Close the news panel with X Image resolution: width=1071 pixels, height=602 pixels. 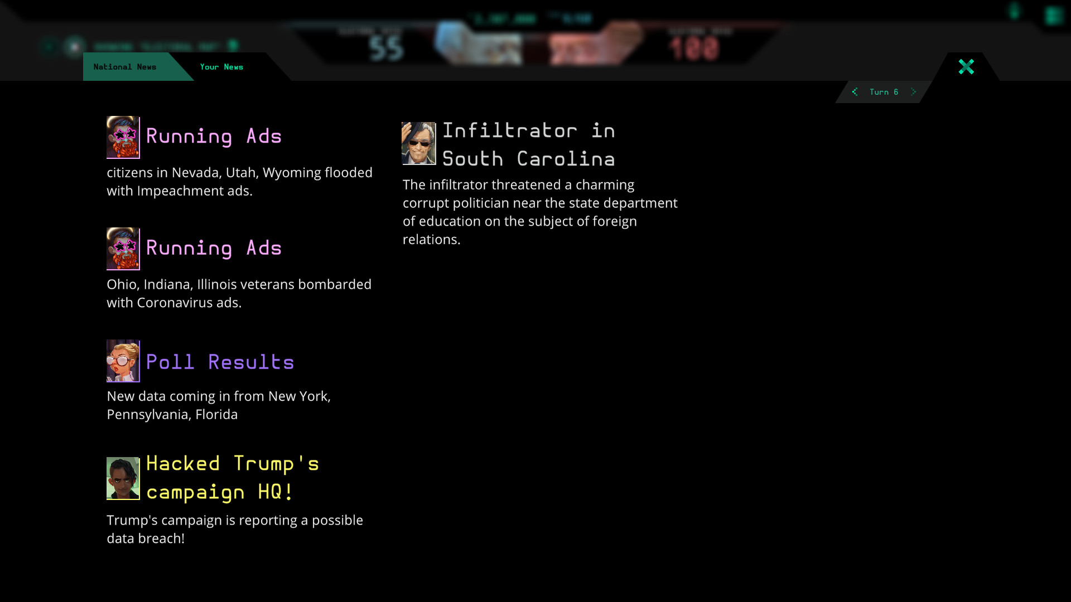(x=966, y=67)
